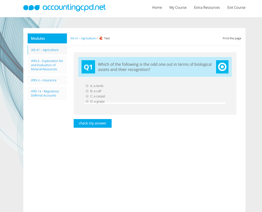Viewport: 262px width, 212px height.
Task: Click the Modules sidebar header
Action: click(47, 38)
